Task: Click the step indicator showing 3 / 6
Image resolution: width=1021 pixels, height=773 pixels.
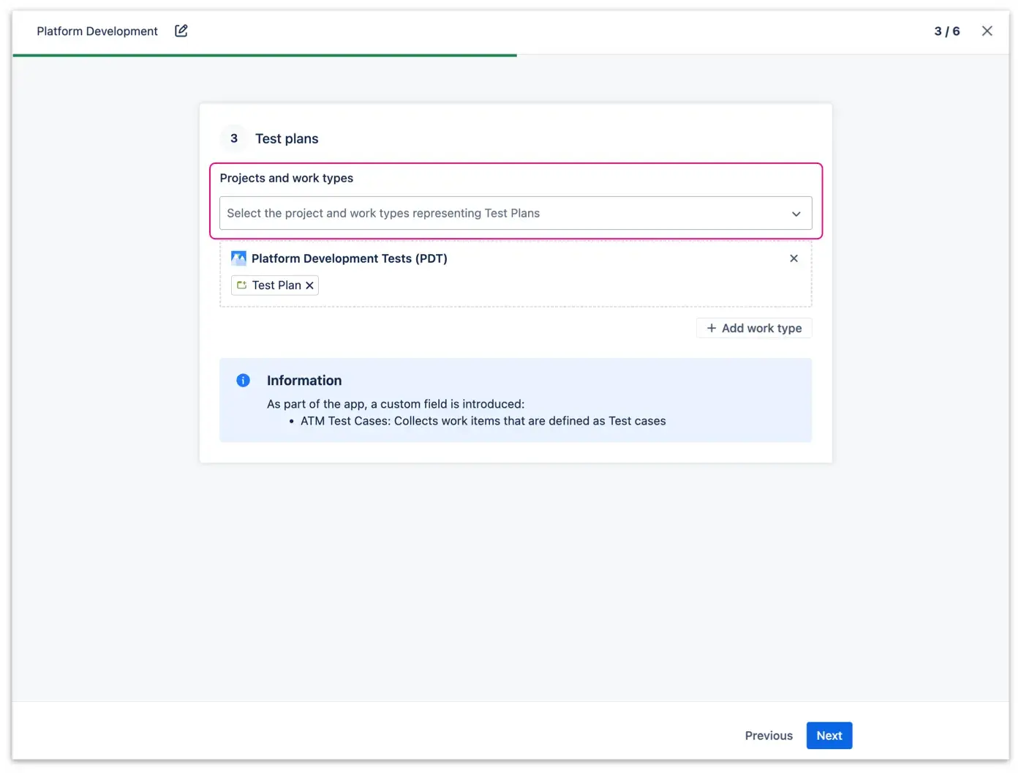Action: [x=947, y=31]
